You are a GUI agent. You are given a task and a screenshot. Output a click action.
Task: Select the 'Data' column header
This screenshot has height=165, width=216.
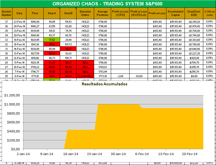click(19, 13)
